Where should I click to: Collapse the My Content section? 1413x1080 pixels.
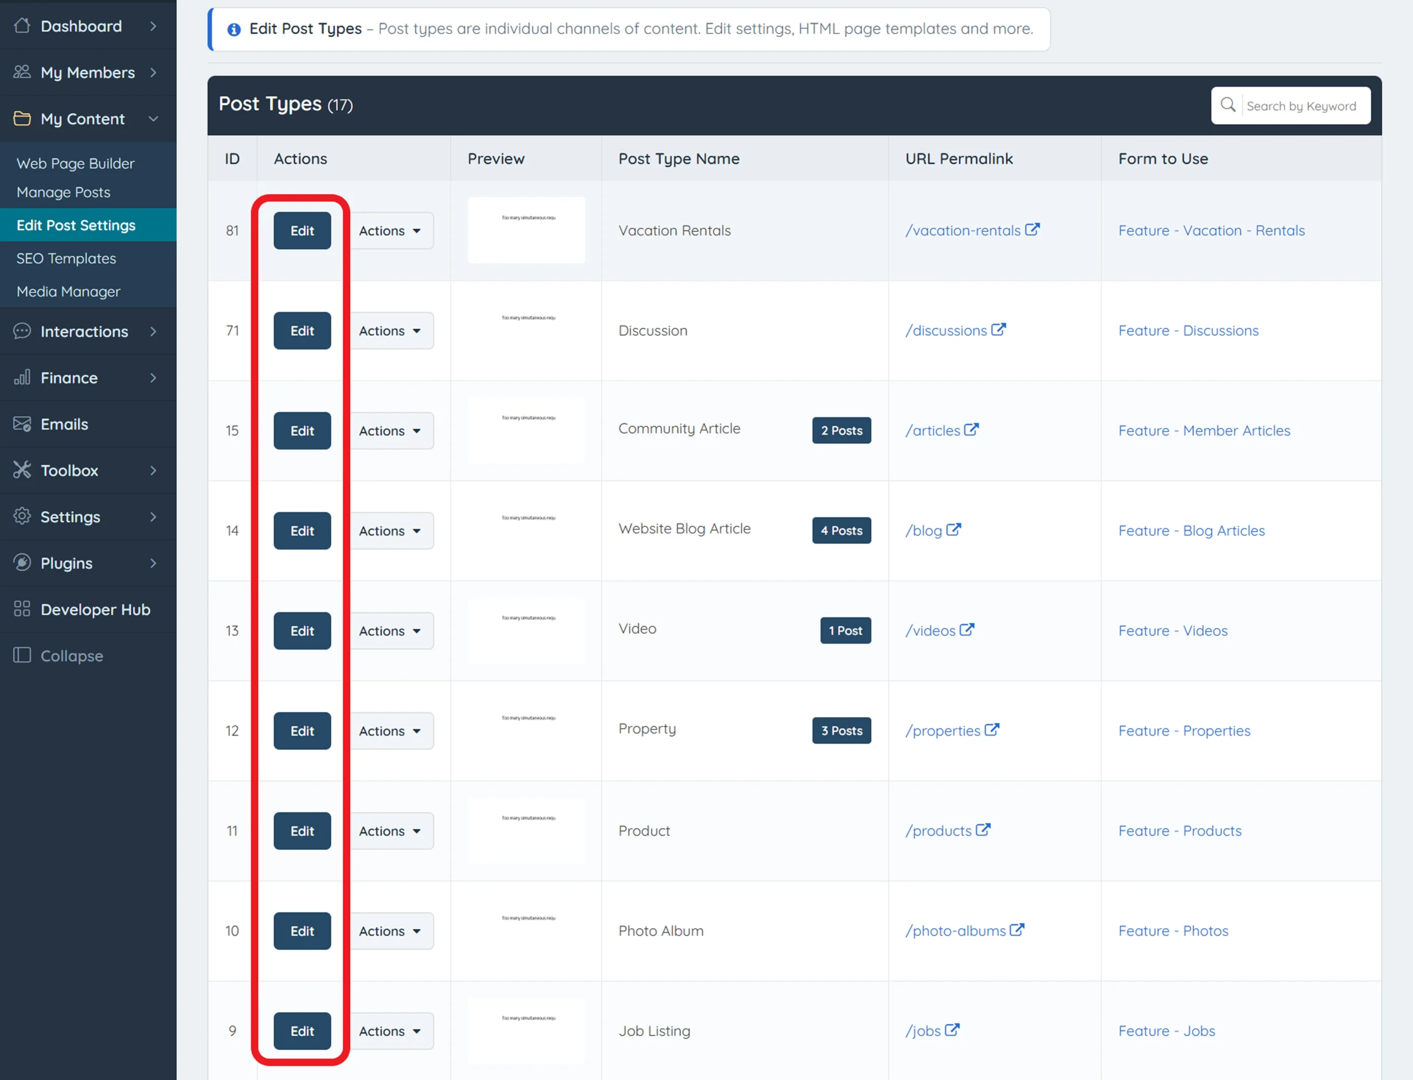pos(153,119)
